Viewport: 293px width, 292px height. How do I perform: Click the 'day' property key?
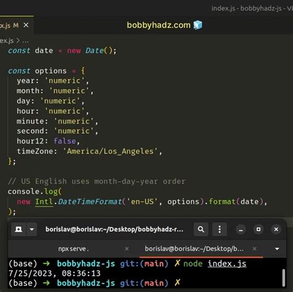click(23, 101)
